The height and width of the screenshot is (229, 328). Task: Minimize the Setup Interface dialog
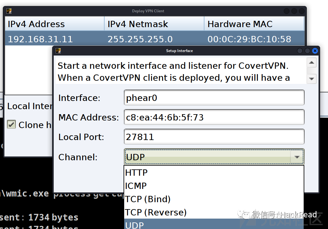[300, 51]
